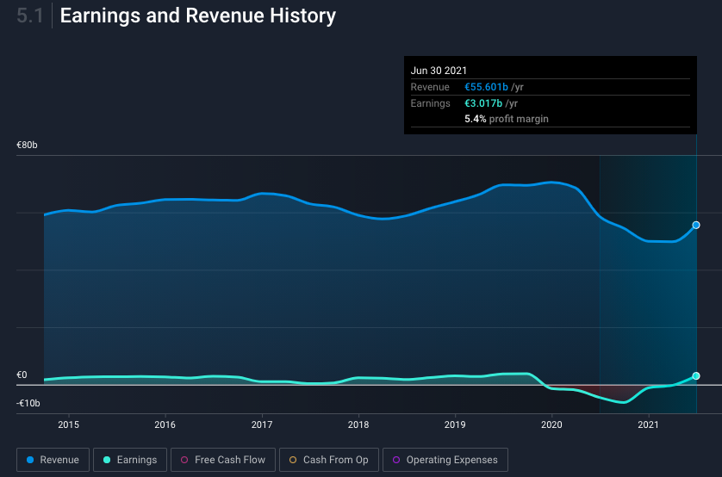The width and height of the screenshot is (722, 477).
Task: Select the 2015 label on the time axis
Action: pos(69,425)
